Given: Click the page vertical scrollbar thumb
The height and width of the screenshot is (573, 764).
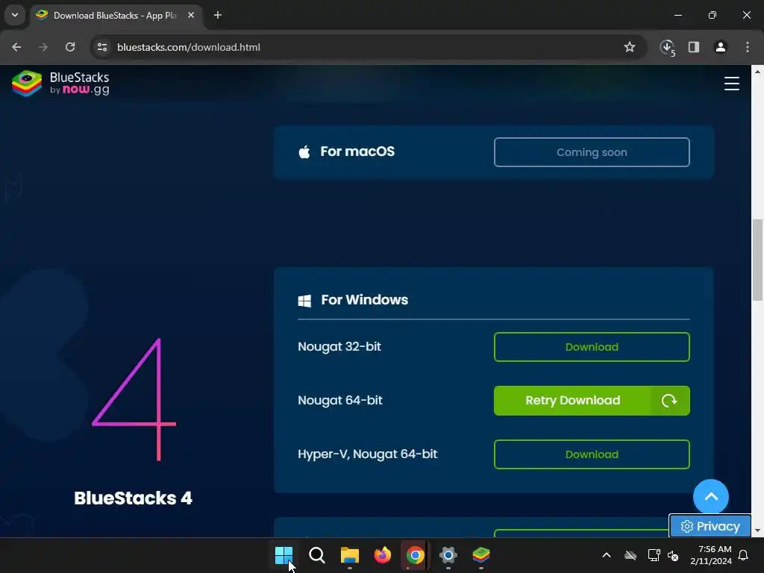Looking at the screenshot, I should (x=757, y=260).
